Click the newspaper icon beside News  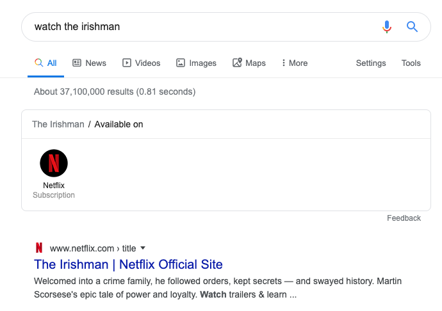tap(77, 63)
